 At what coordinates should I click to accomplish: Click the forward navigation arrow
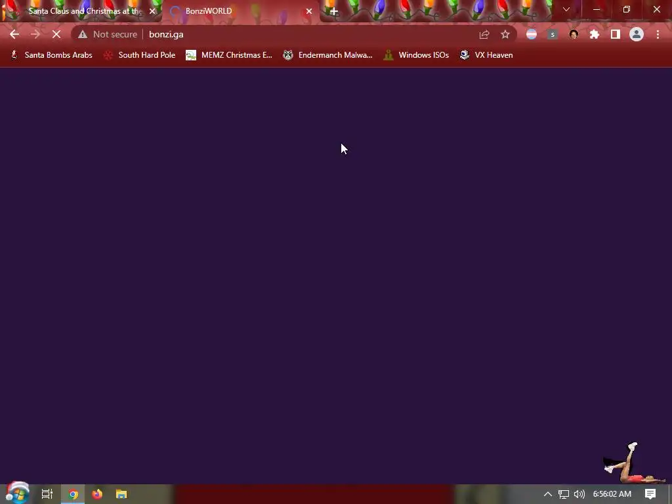(x=35, y=34)
